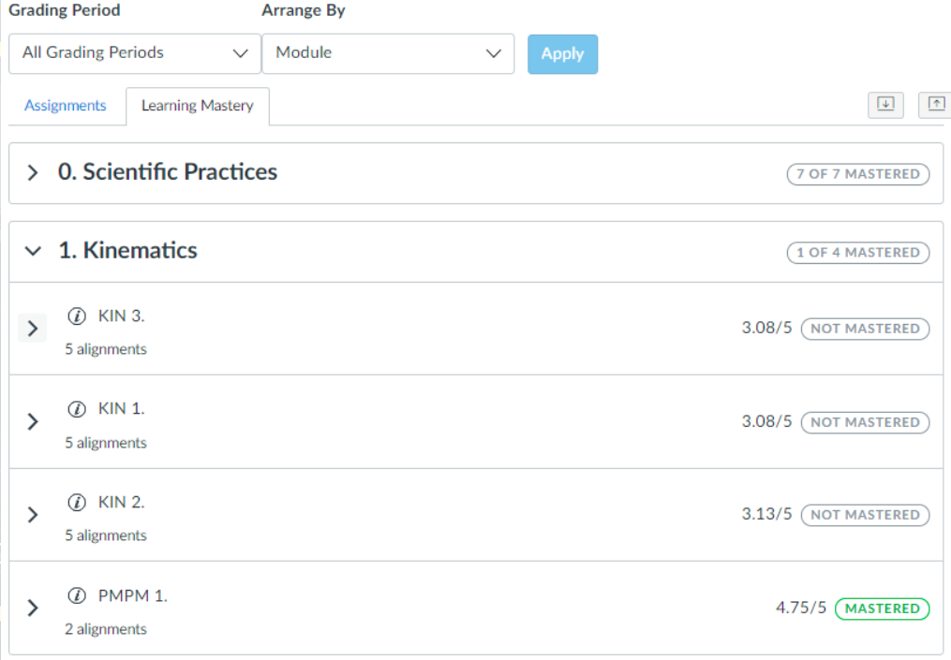
Task: Expand the 0. Scientific Practices group
Action: click(x=33, y=173)
